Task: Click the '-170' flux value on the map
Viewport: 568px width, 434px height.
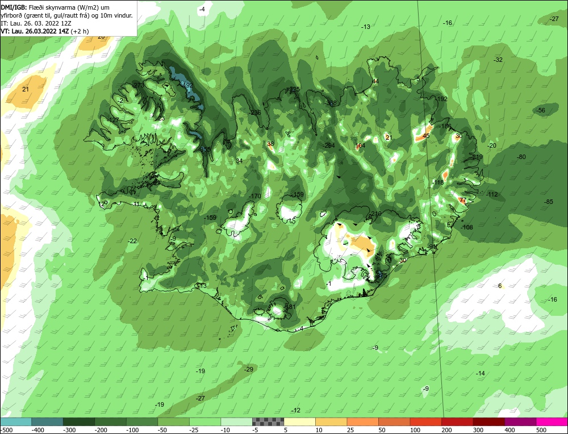Action: click(x=255, y=197)
